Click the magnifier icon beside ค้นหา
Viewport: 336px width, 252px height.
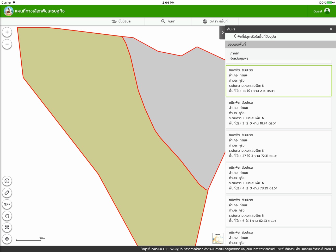pyautogui.click(x=163, y=21)
